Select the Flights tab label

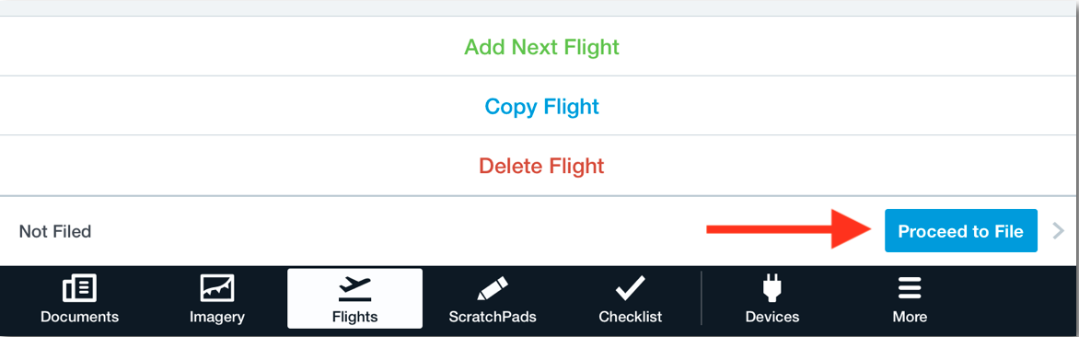click(x=355, y=317)
